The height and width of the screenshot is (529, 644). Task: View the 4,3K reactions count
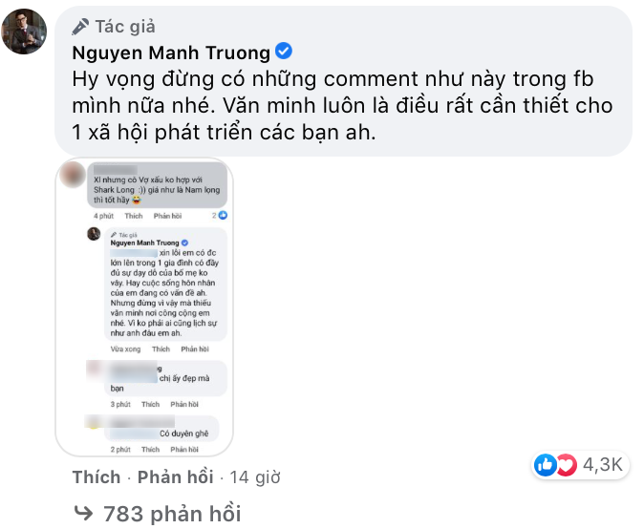[603, 465]
